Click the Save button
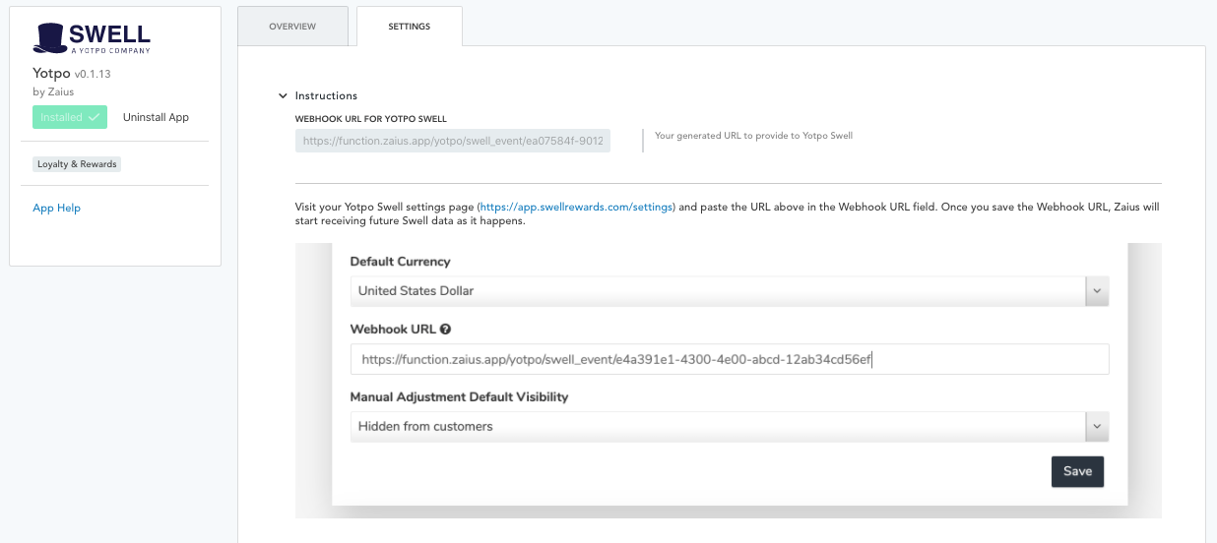 1077,471
